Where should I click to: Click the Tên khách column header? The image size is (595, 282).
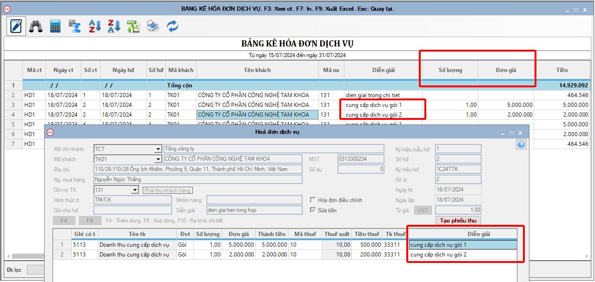(257, 70)
